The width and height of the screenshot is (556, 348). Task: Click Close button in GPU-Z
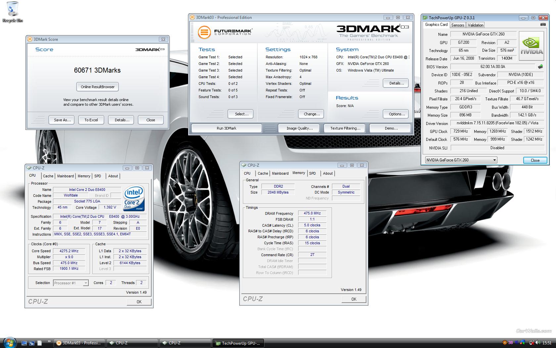535,160
